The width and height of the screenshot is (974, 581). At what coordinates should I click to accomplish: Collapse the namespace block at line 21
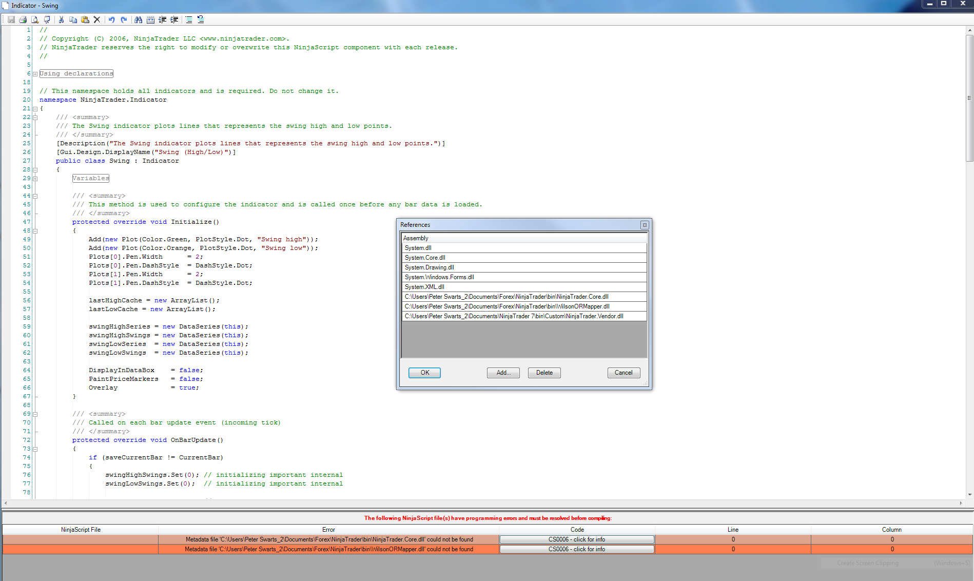click(35, 109)
